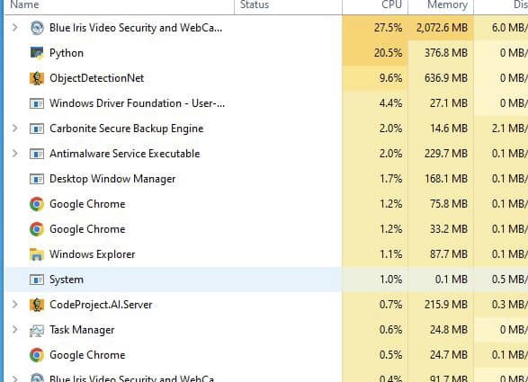This screenshot has width=528, height=382.
Task: Expand the CodeProject.AI.Server process tree
Action: click(x=14, y=305)
